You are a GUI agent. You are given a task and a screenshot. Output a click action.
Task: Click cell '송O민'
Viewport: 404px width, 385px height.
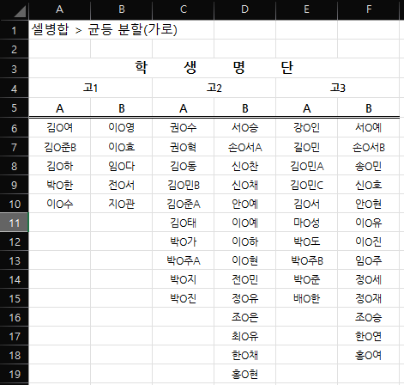(x=369, y=166)
